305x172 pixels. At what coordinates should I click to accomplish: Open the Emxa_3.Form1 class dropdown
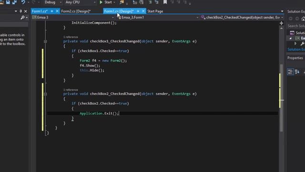(x=158, y=18)
